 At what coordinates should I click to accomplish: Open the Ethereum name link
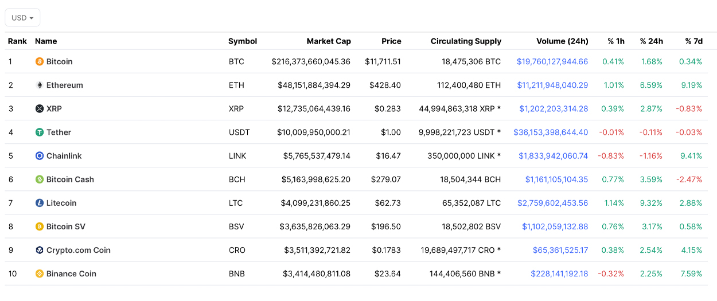[x=65, y=85]
